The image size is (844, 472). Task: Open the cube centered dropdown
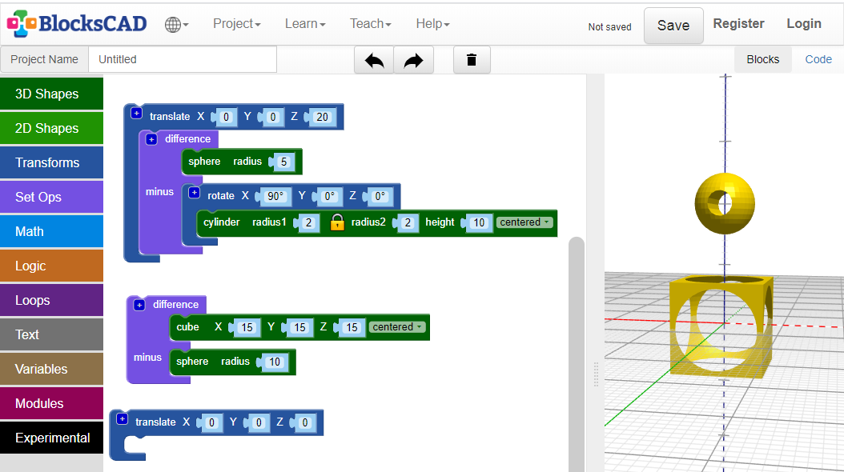pyautogui.click(x=397, y=327)
